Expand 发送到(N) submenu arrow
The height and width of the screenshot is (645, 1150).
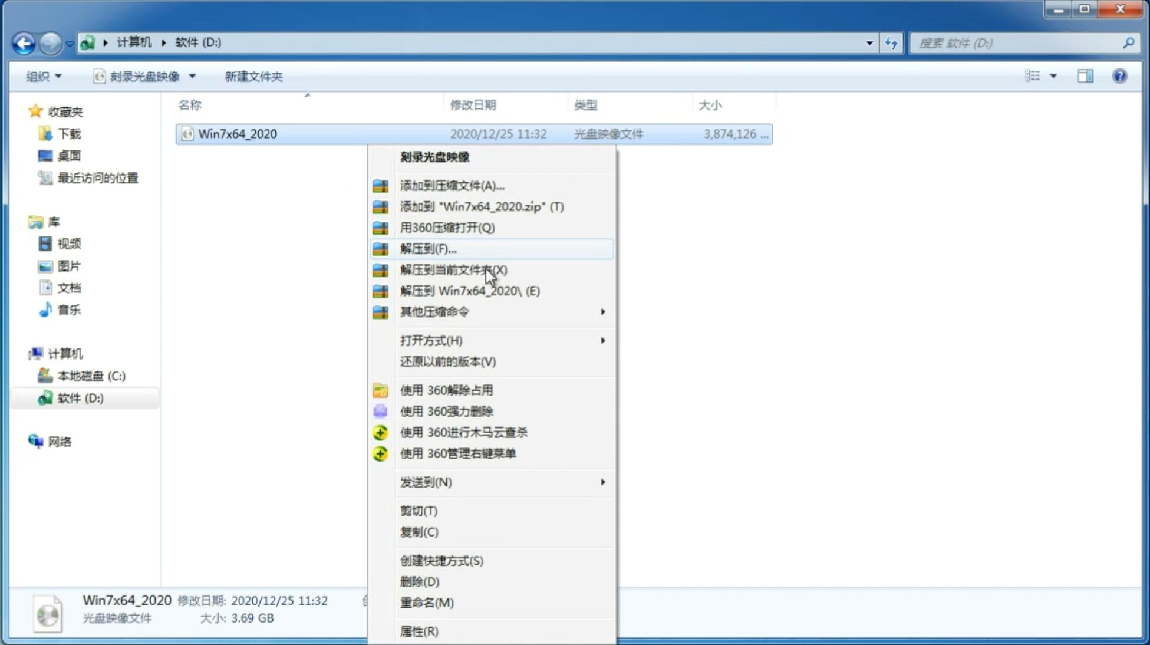(602, 482)
